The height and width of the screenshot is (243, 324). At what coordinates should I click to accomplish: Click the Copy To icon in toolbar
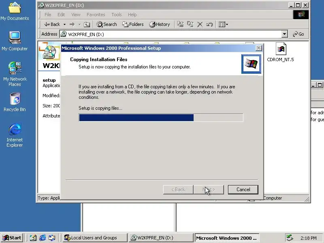click(190, 24)
